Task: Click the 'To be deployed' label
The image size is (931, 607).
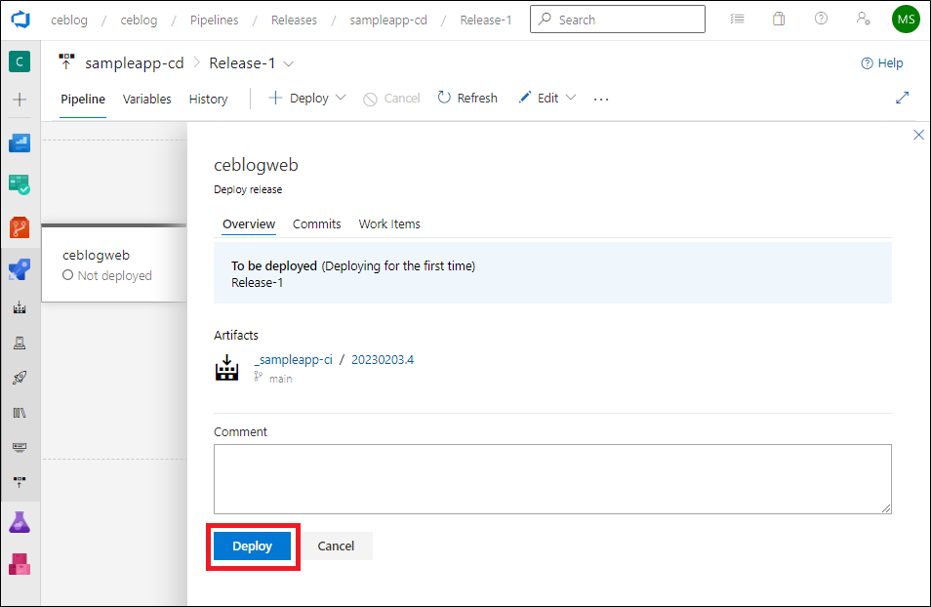Action: click(273, 265)
